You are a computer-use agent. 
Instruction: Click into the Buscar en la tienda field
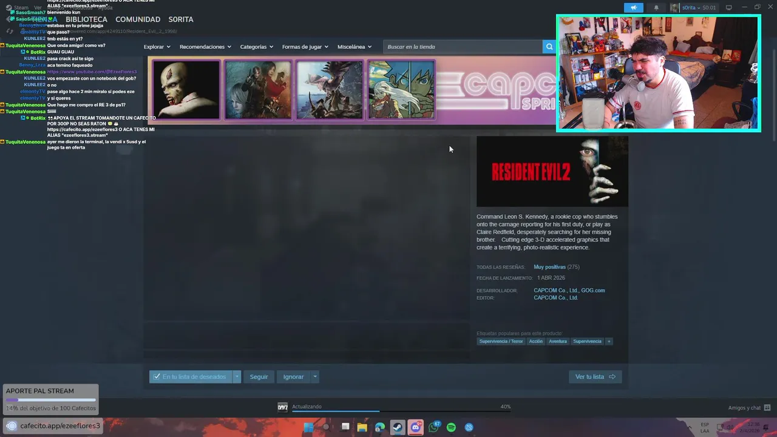pyautogui.click(x=463, y=47)
